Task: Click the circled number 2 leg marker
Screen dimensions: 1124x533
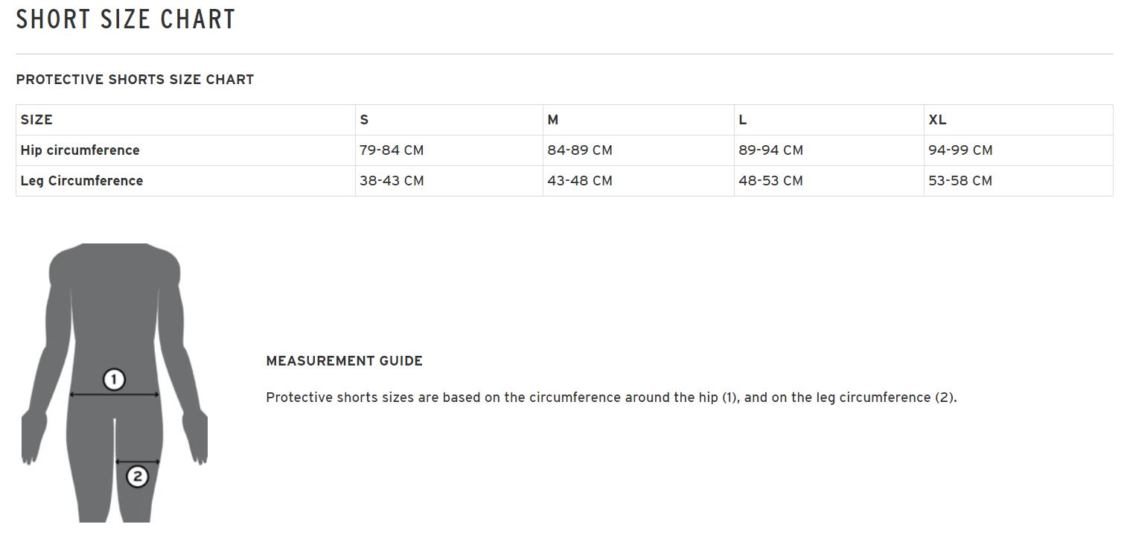Action: pos(137,476)
